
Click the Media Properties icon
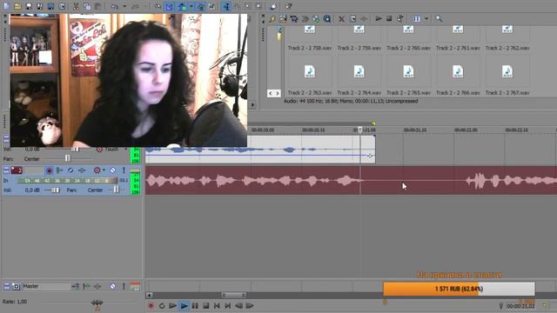(352, 18)
